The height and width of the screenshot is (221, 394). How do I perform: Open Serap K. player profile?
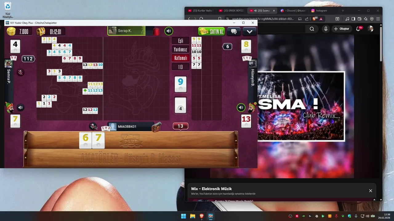pos(126,31)
